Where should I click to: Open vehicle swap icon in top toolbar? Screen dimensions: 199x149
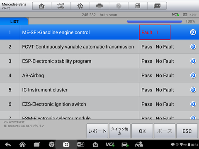tap(61, 6)
